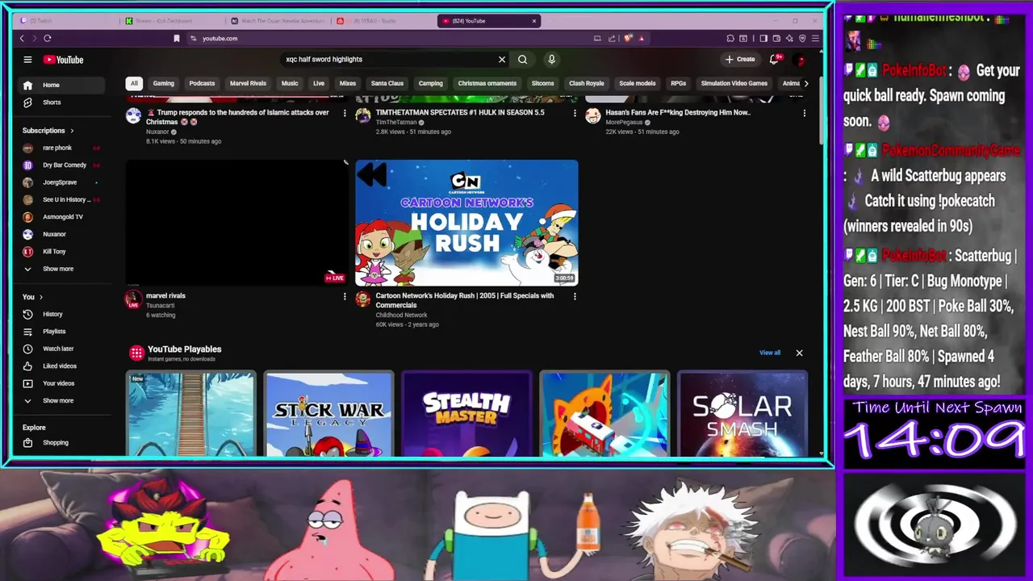Clear the search query with X
Screen dimensions: 1033x581
click(x=502, y=59)
